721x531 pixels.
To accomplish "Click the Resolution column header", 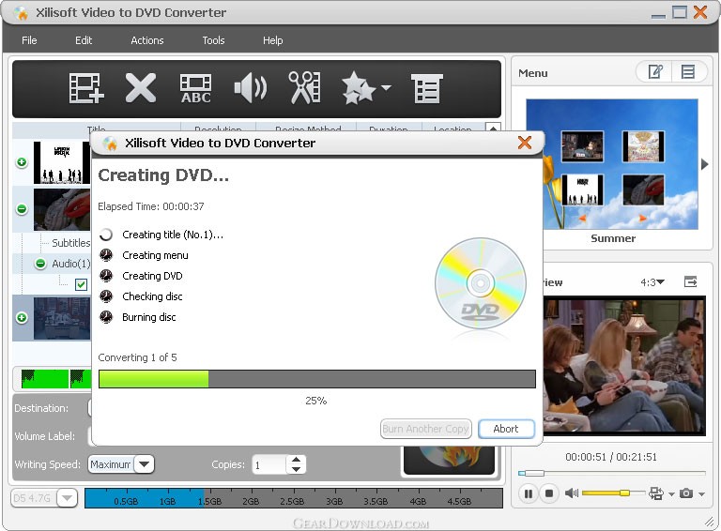I will [218, 129].
